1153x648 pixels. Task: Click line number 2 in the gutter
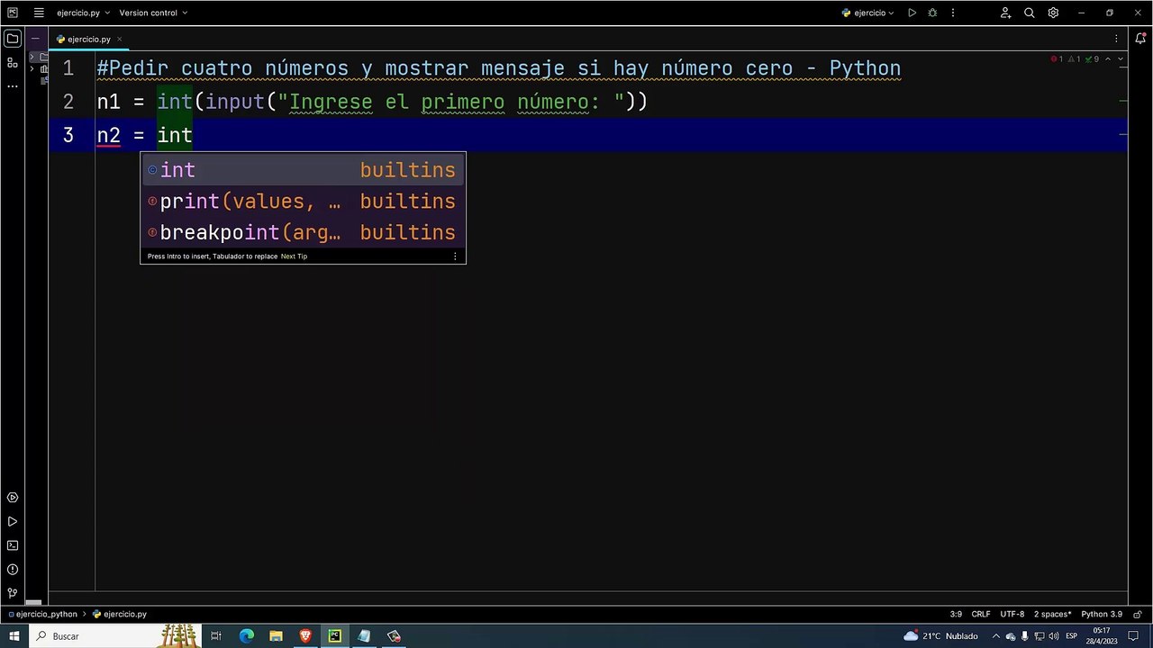(x=68, y=102)
